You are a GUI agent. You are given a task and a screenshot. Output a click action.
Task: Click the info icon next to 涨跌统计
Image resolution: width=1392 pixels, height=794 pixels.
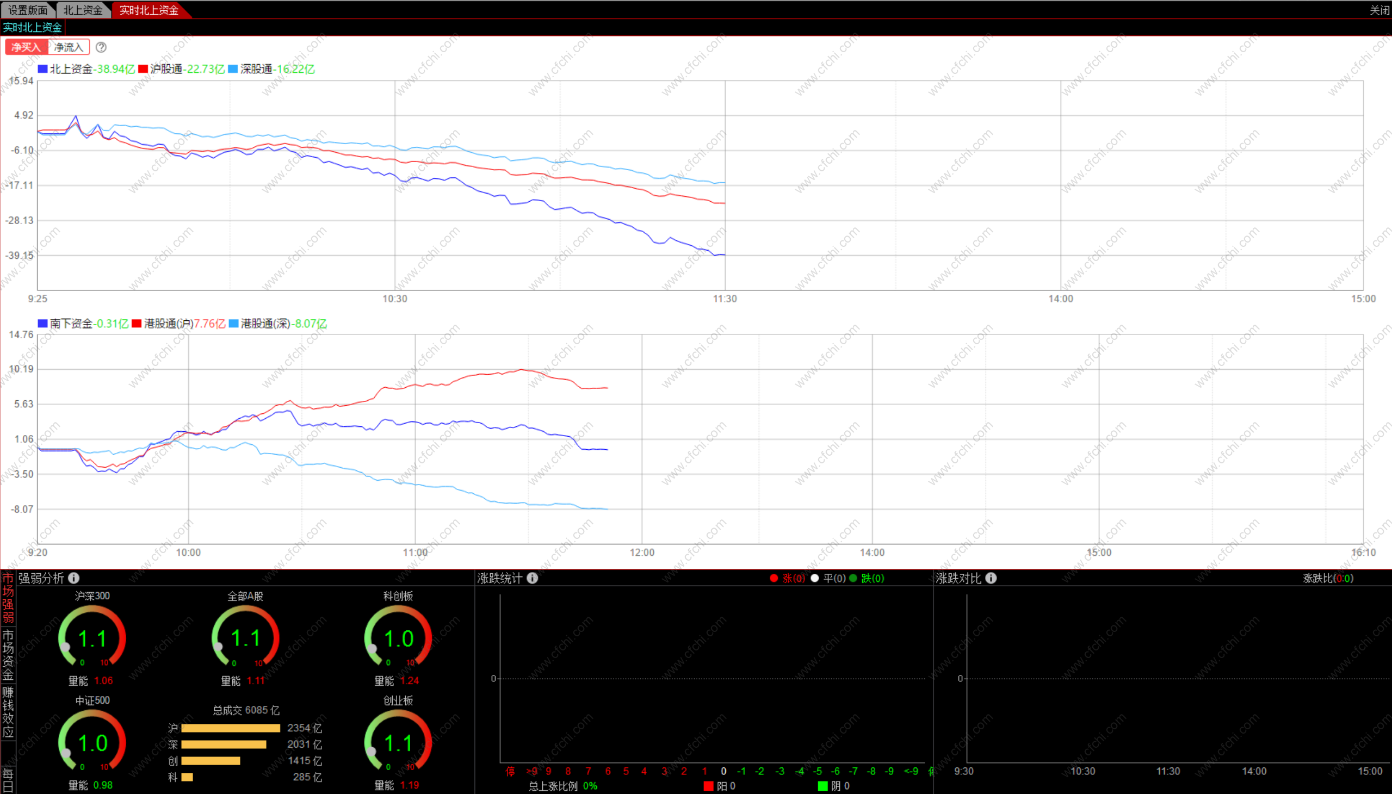point(533,578)
